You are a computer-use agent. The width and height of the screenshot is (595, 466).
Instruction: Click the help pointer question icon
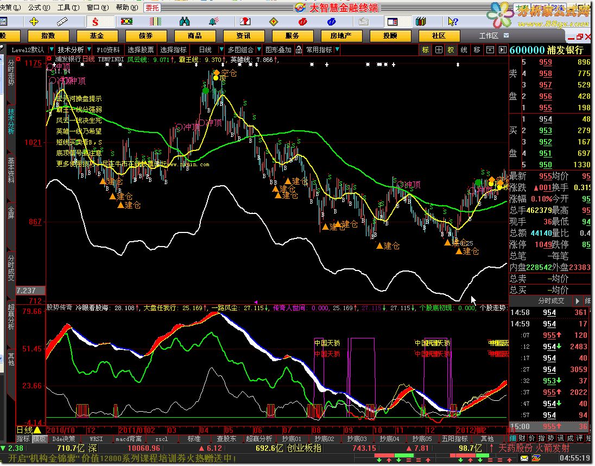point(452,22)
